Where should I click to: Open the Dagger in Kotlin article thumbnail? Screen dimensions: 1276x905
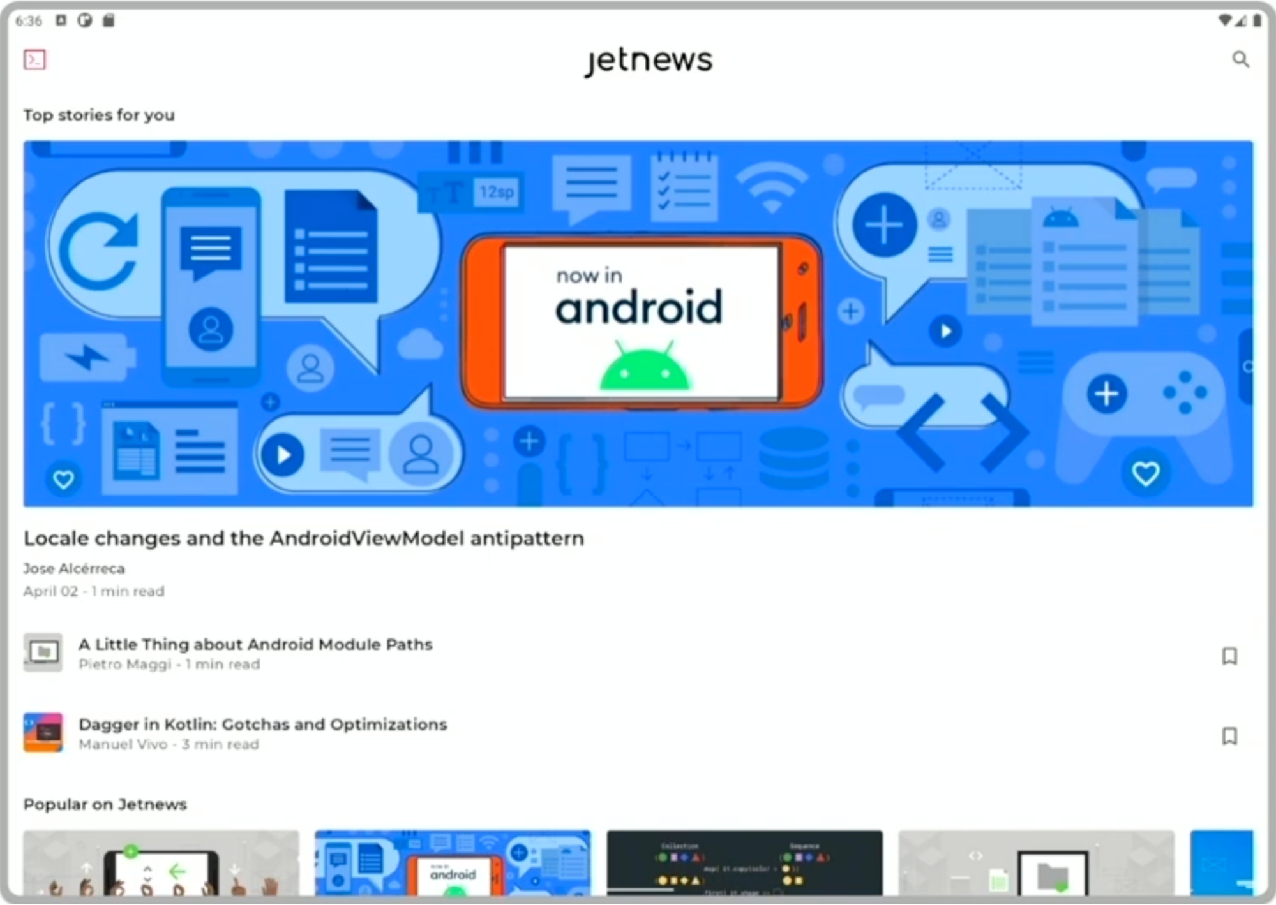coord(43,732)
